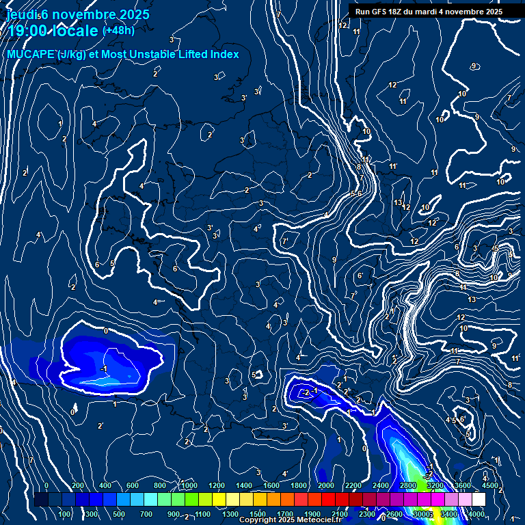
Task: Click the '1500' label under the color scale
Action: pyautogui.click(x=258, y=514)
